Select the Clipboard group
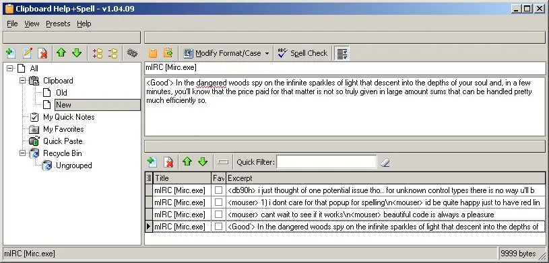Image resolution: width=549 pixels, height=263 pixels. click(58, 81)
